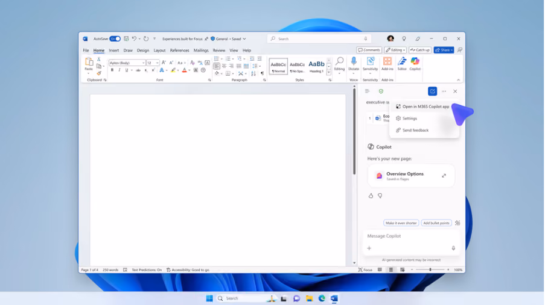The width and height of the screenshot is (545, 305).
Task: Toggle Show paragraph marks pilcrow
Action: 262,73
